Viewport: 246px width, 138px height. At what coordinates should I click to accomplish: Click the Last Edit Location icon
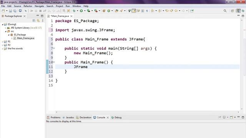pyautogui.click(x=167, y=11)
